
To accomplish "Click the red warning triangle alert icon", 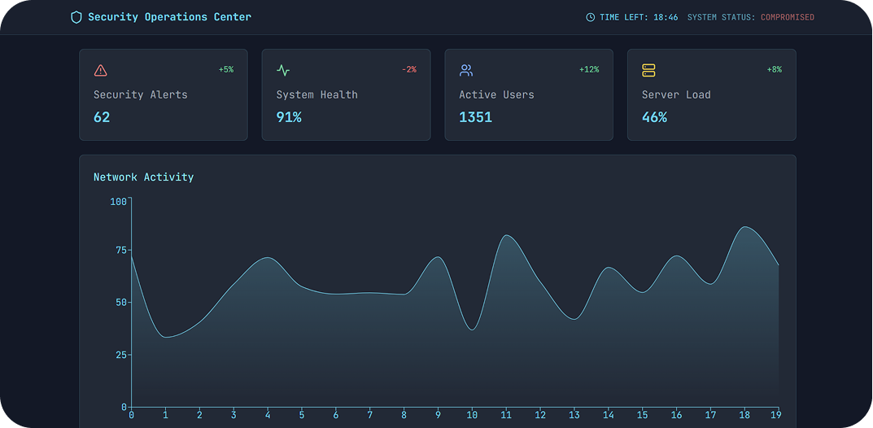I will 101,71.
